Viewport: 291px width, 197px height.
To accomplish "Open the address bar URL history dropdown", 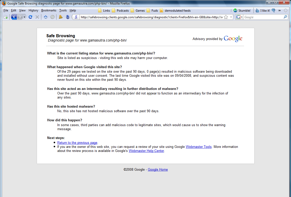I will (x=231, y=17).
